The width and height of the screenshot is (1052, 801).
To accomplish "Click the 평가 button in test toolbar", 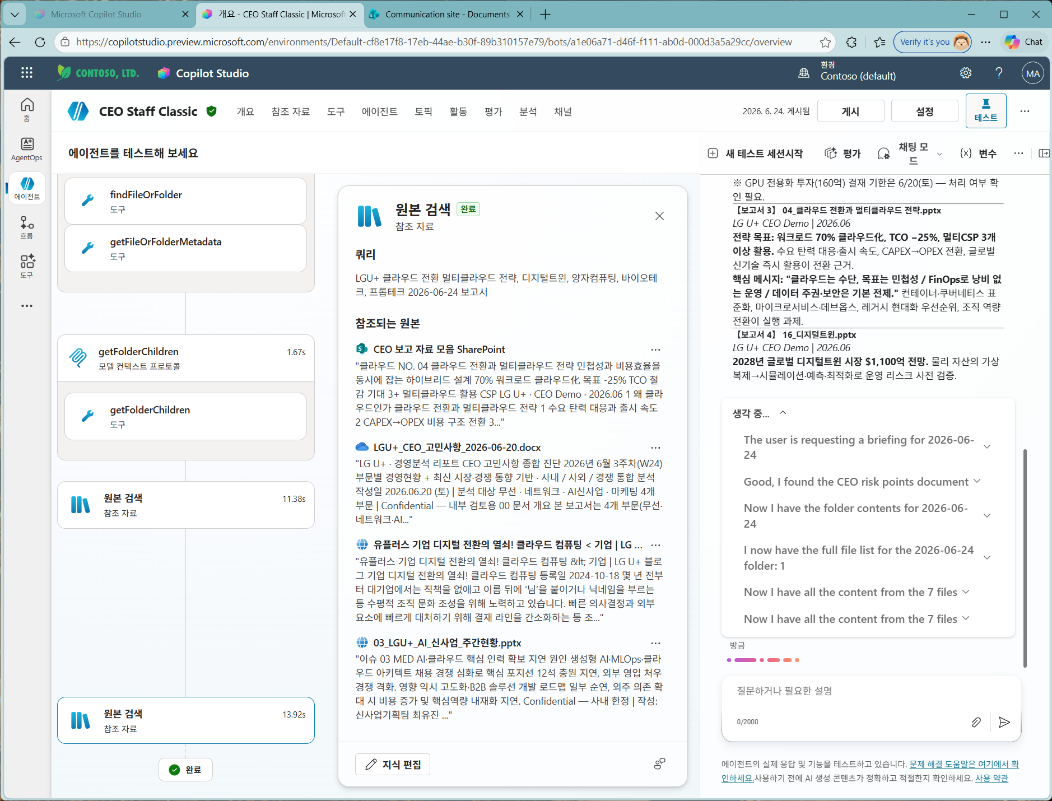I will 842,153.
